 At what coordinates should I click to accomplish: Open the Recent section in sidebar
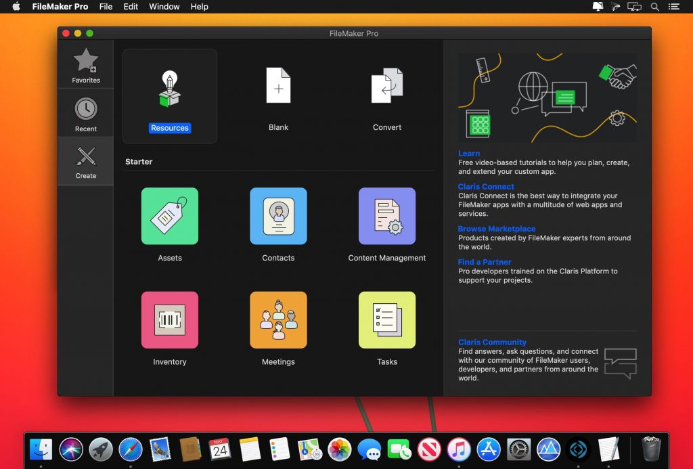tap(85, 112)
